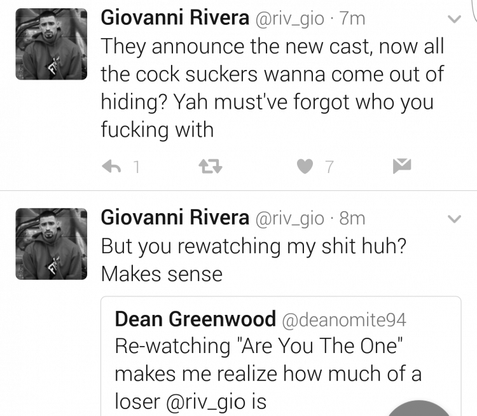Open Giovanni Rivera avatar on second tweet
477x416 pixels.
click(x=52, y=244)
